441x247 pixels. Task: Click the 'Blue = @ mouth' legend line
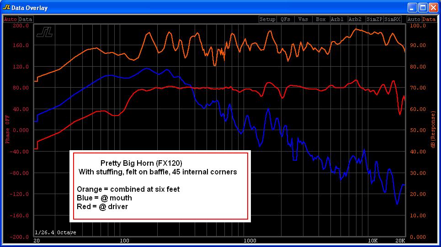pyautogui.click(x=104, y=198)
